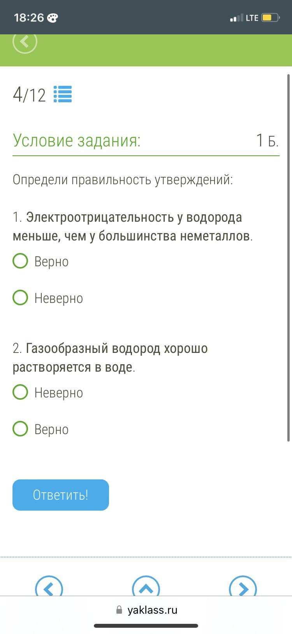Go to previous task with left arrow
Image resolution: width=292 pixels, height=634 pixels.
coord(49,586)
